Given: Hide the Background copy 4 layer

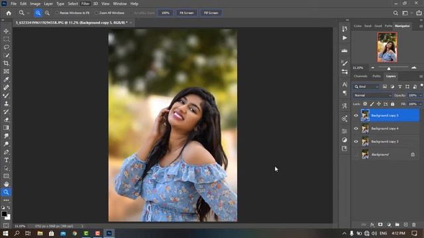Looking at the screenshot, I should [356, 128].
